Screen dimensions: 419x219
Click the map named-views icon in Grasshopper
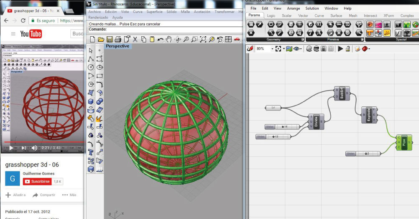289,49
